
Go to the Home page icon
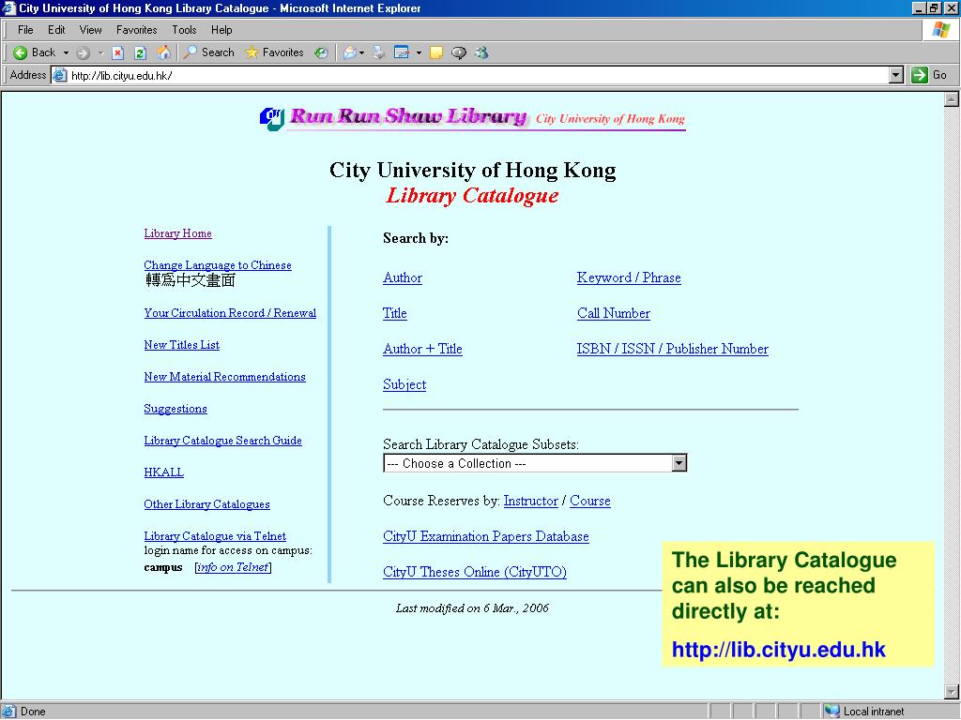pyautogui.click(x=163, y=52)
